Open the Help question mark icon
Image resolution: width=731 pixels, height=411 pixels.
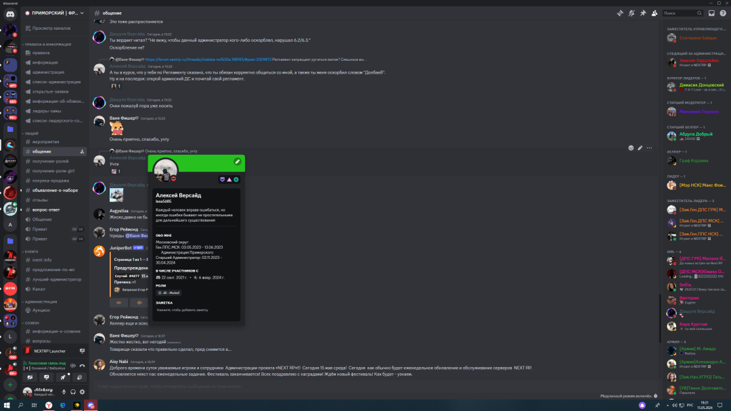point(723,13)
